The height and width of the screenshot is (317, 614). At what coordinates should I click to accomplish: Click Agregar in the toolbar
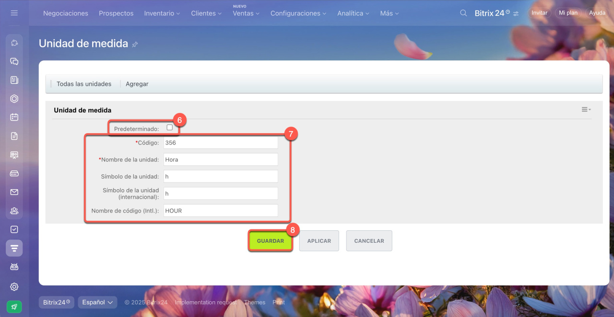pos(137,84)
